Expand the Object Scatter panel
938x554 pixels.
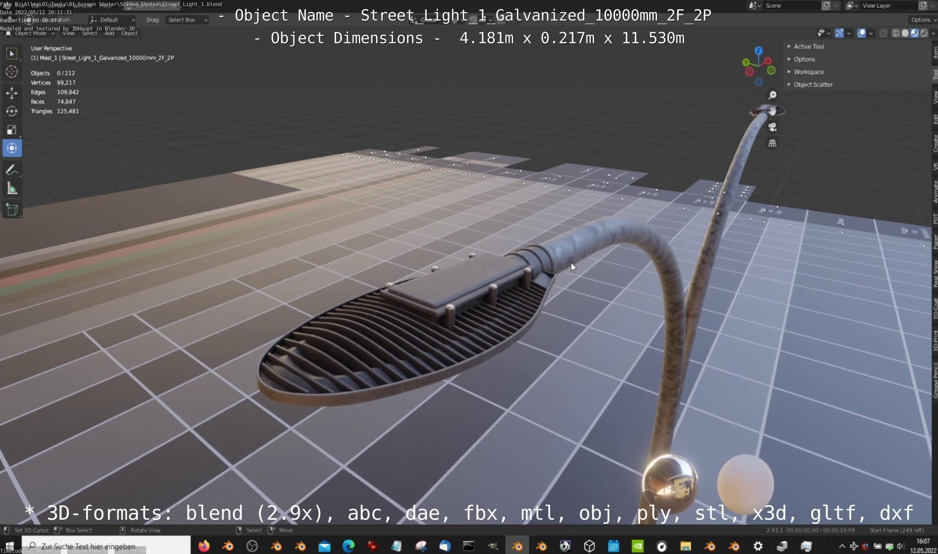pos(813,84)
